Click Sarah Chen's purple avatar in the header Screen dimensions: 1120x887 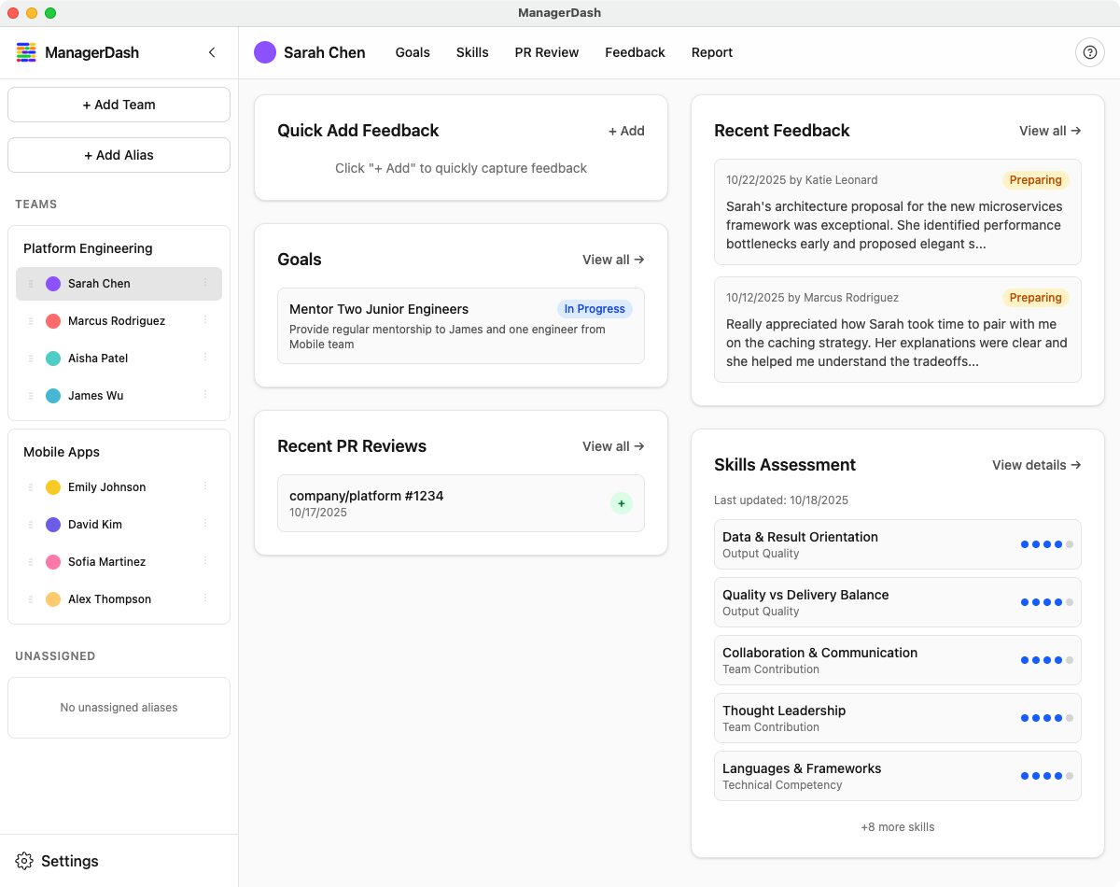pos(265,52)
